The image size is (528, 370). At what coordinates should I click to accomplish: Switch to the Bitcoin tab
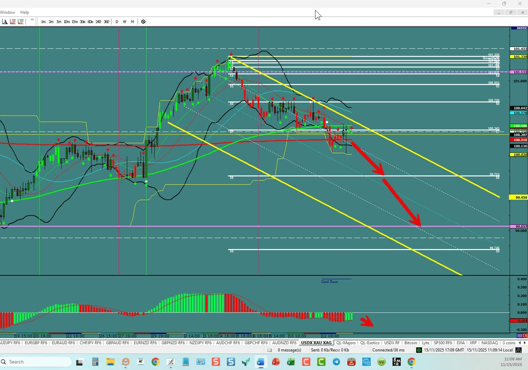point(411,343)
